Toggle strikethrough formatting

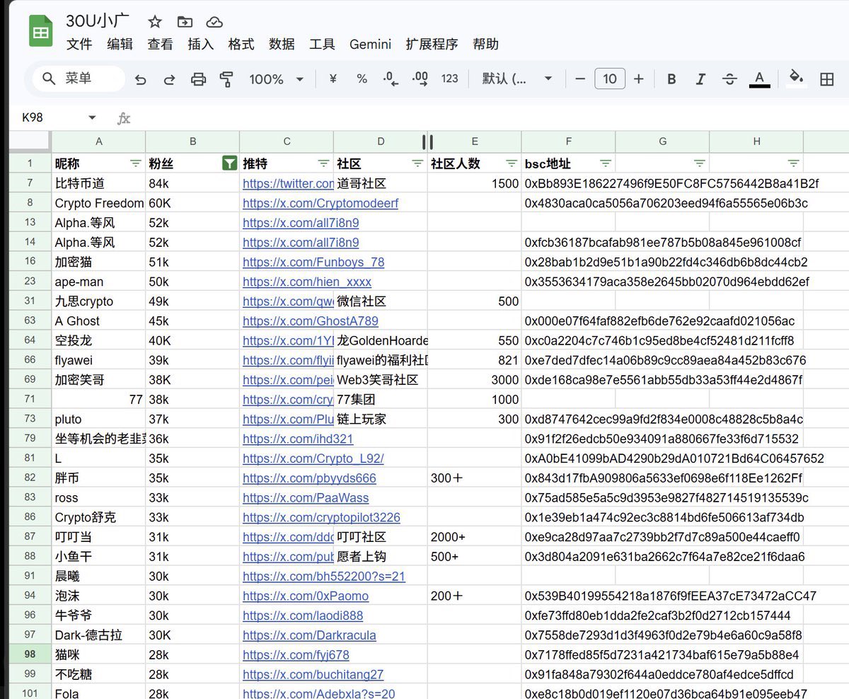[729, 79]
